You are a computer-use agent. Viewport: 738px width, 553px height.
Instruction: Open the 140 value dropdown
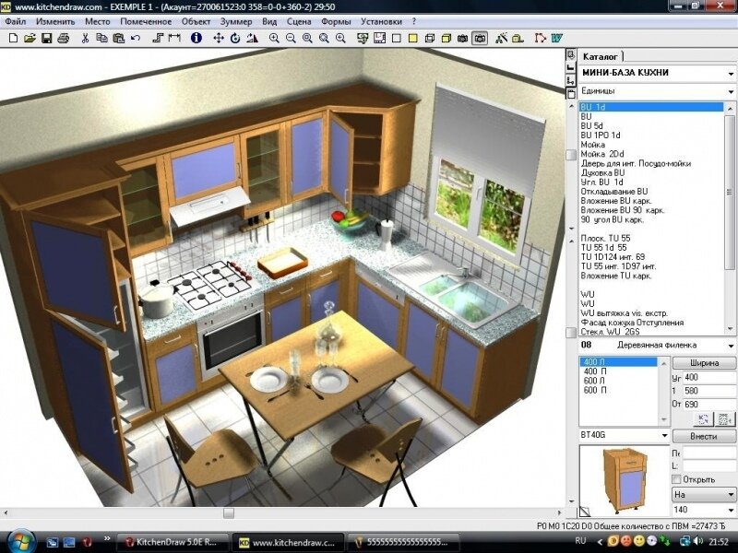point(731,510)
